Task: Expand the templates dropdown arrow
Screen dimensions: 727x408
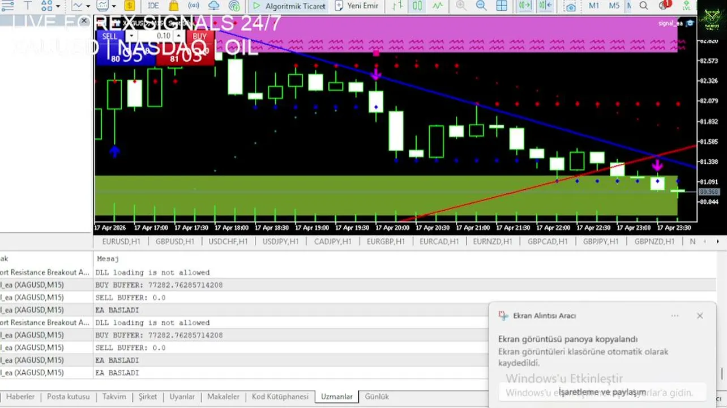Action: pos(114,7)
